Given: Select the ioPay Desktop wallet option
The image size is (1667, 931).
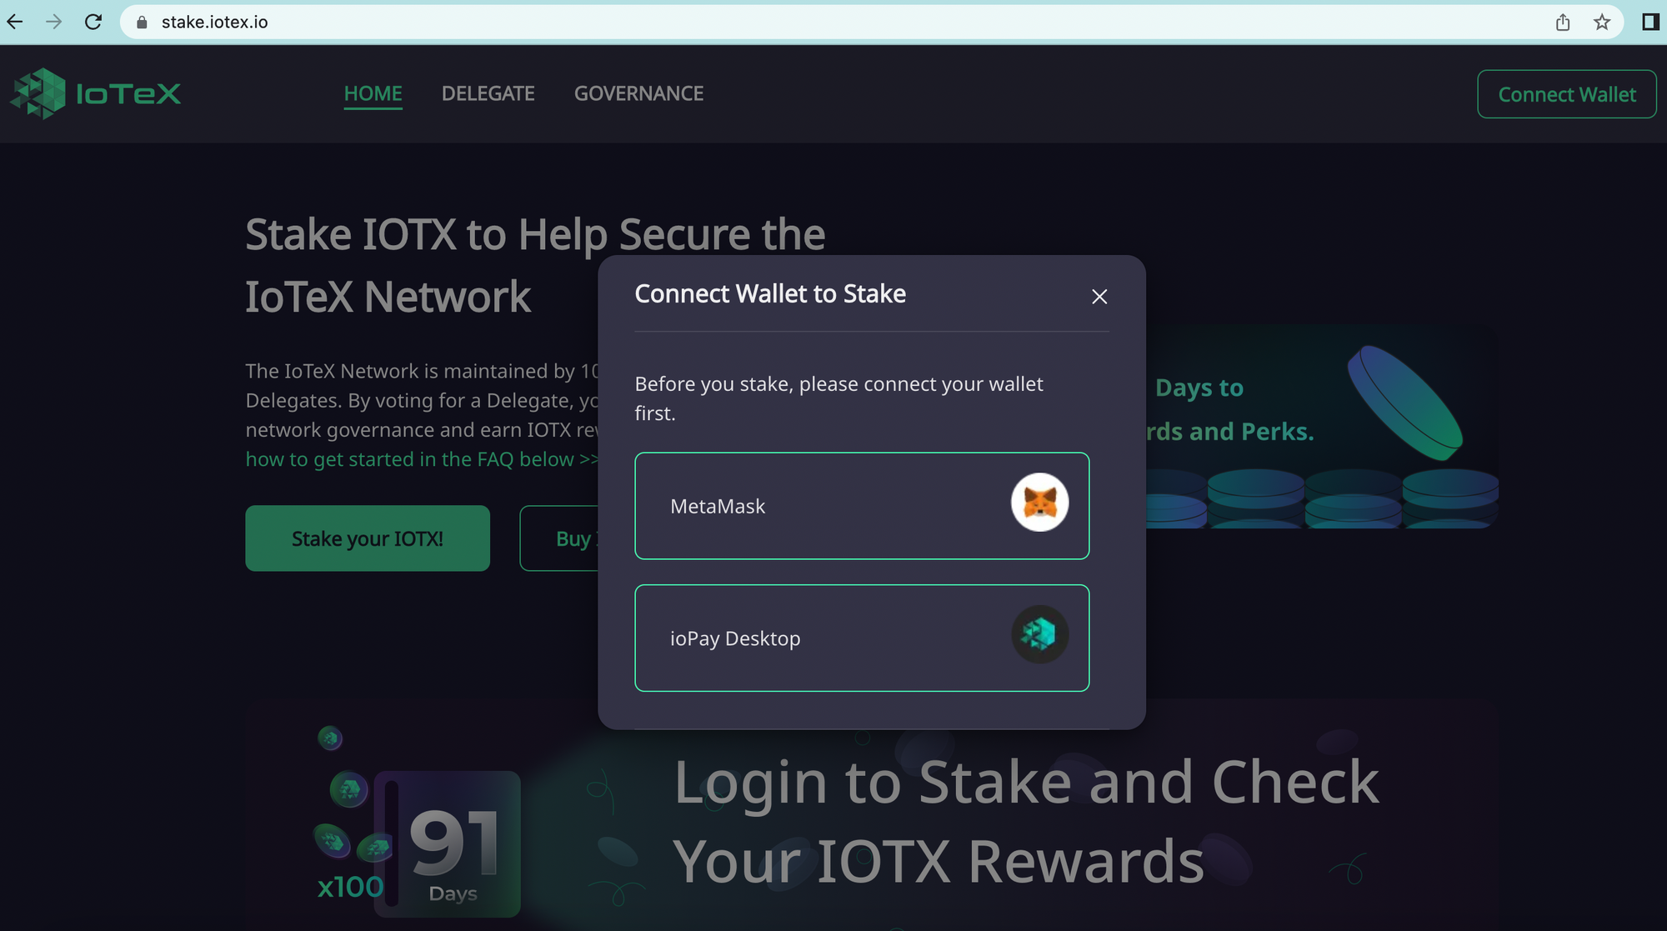Looking at the screenshot, I should (x=861, y=638).
